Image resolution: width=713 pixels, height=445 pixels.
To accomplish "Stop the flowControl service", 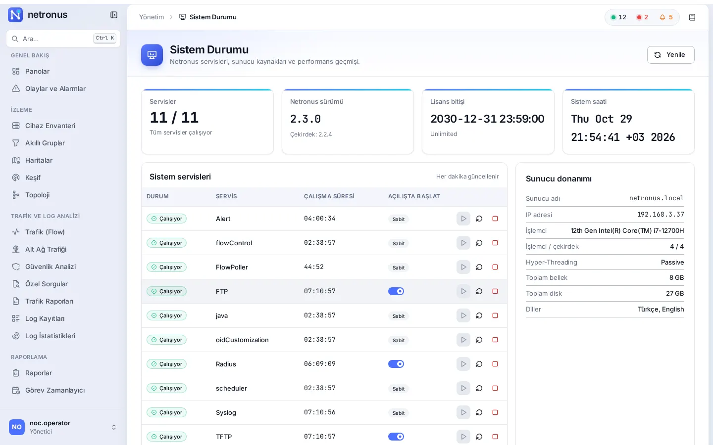I will click(x=495, y=243).
